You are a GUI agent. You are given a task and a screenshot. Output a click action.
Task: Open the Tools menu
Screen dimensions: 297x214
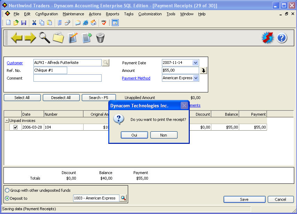pyautogui.click(x=171, y=14)
